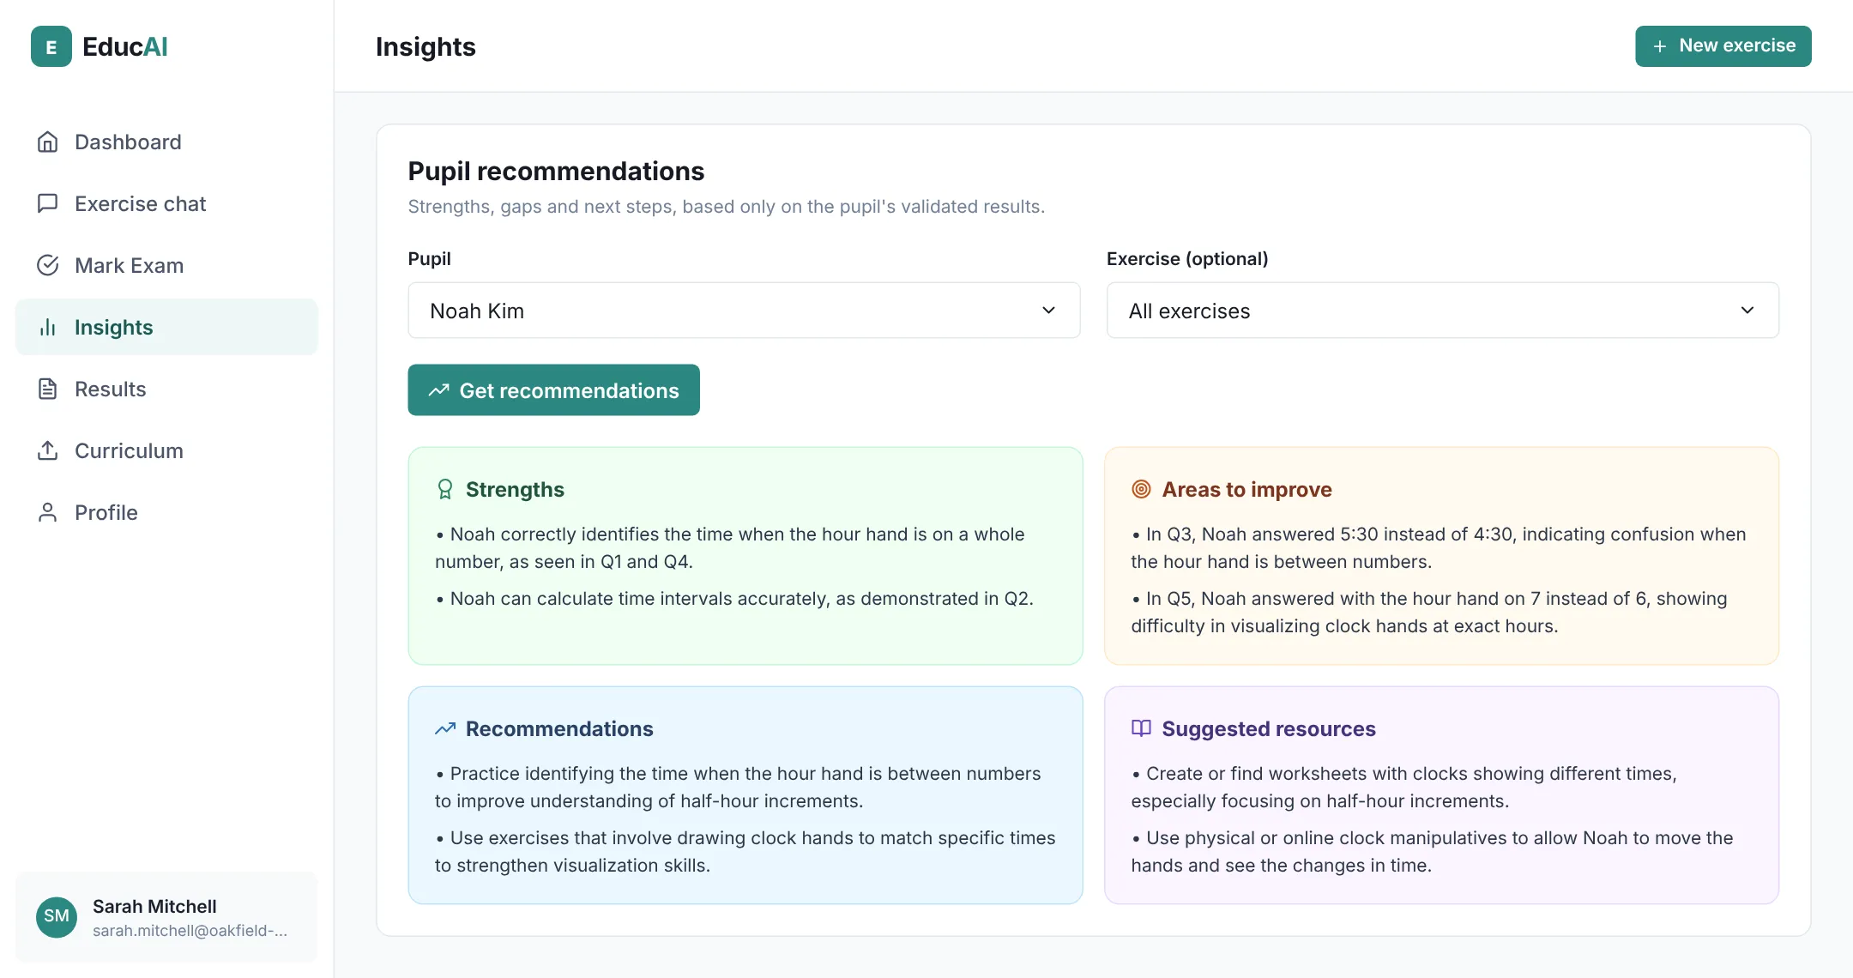The width and height of the screenshot is (1853, 978).
Task: Click the plus icon in New exercise
Action: (1660, 46)
